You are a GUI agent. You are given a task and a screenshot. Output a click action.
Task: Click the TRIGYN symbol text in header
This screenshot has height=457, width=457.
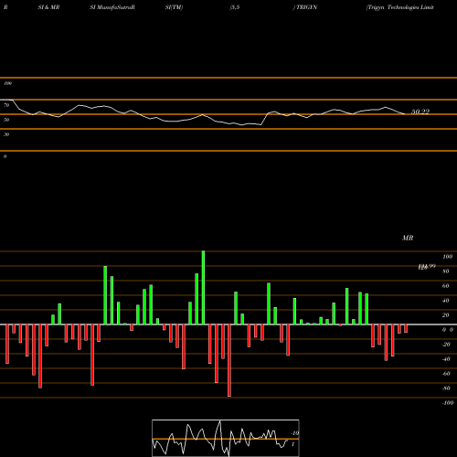click(x=306, y=7)
